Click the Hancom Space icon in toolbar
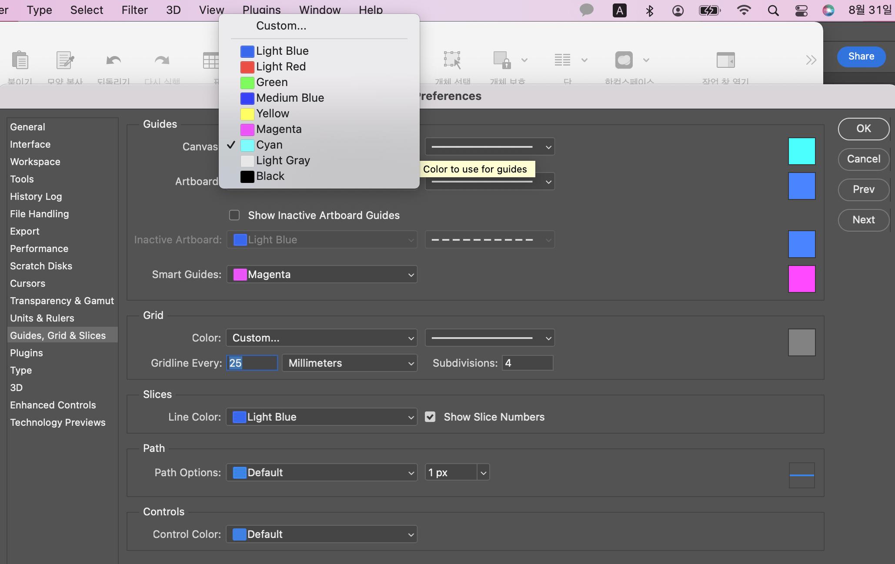The width and height of the screenshot is (895, 564). coord(624,60)
